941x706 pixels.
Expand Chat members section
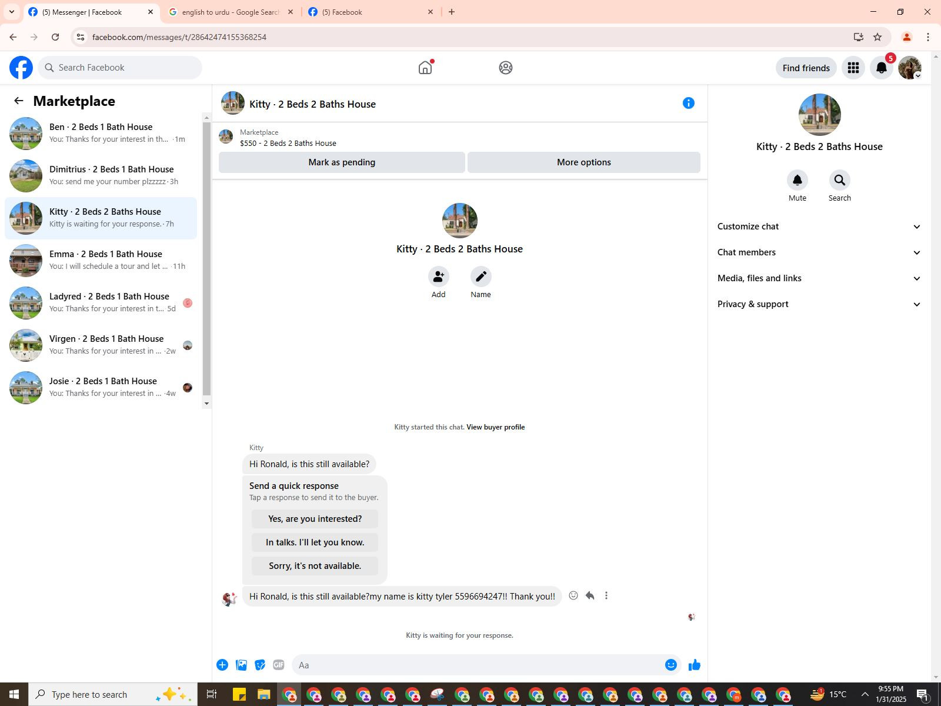pos(819,252)
